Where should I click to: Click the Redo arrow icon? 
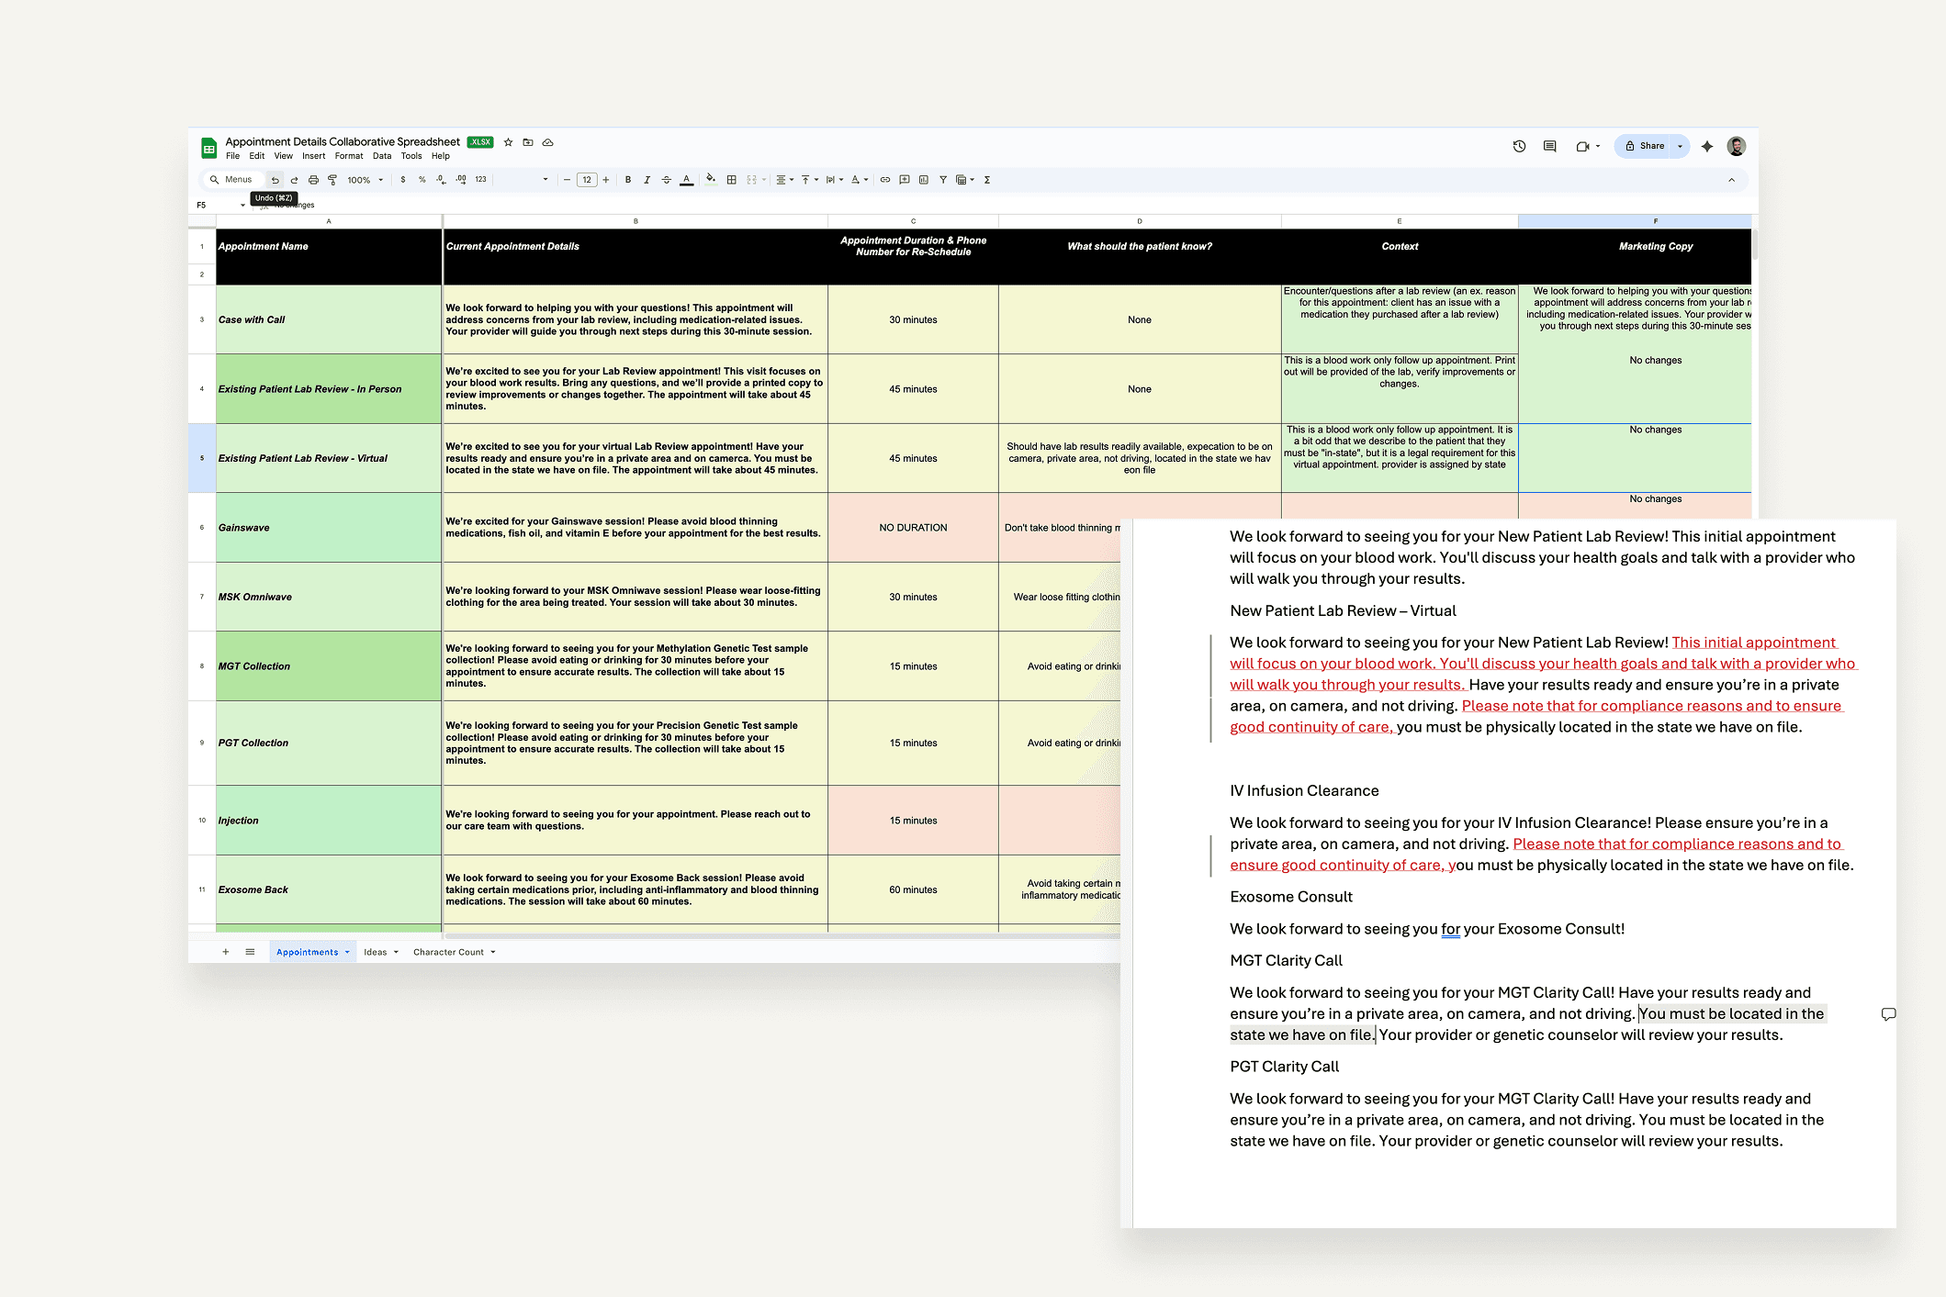(294, 180)
